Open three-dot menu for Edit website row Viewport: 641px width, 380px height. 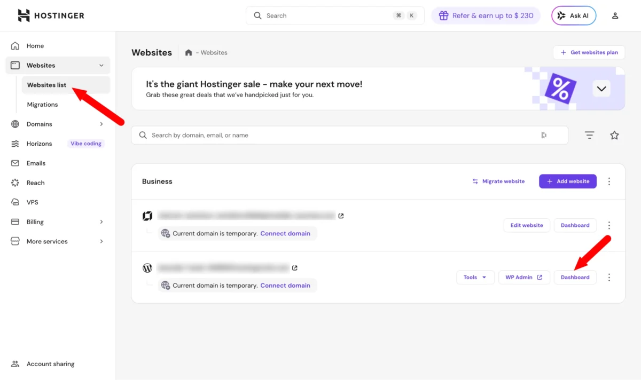pyautogui.click(x=609, y=225)
